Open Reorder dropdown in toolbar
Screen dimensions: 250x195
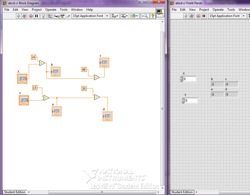[x=134, y=16]
